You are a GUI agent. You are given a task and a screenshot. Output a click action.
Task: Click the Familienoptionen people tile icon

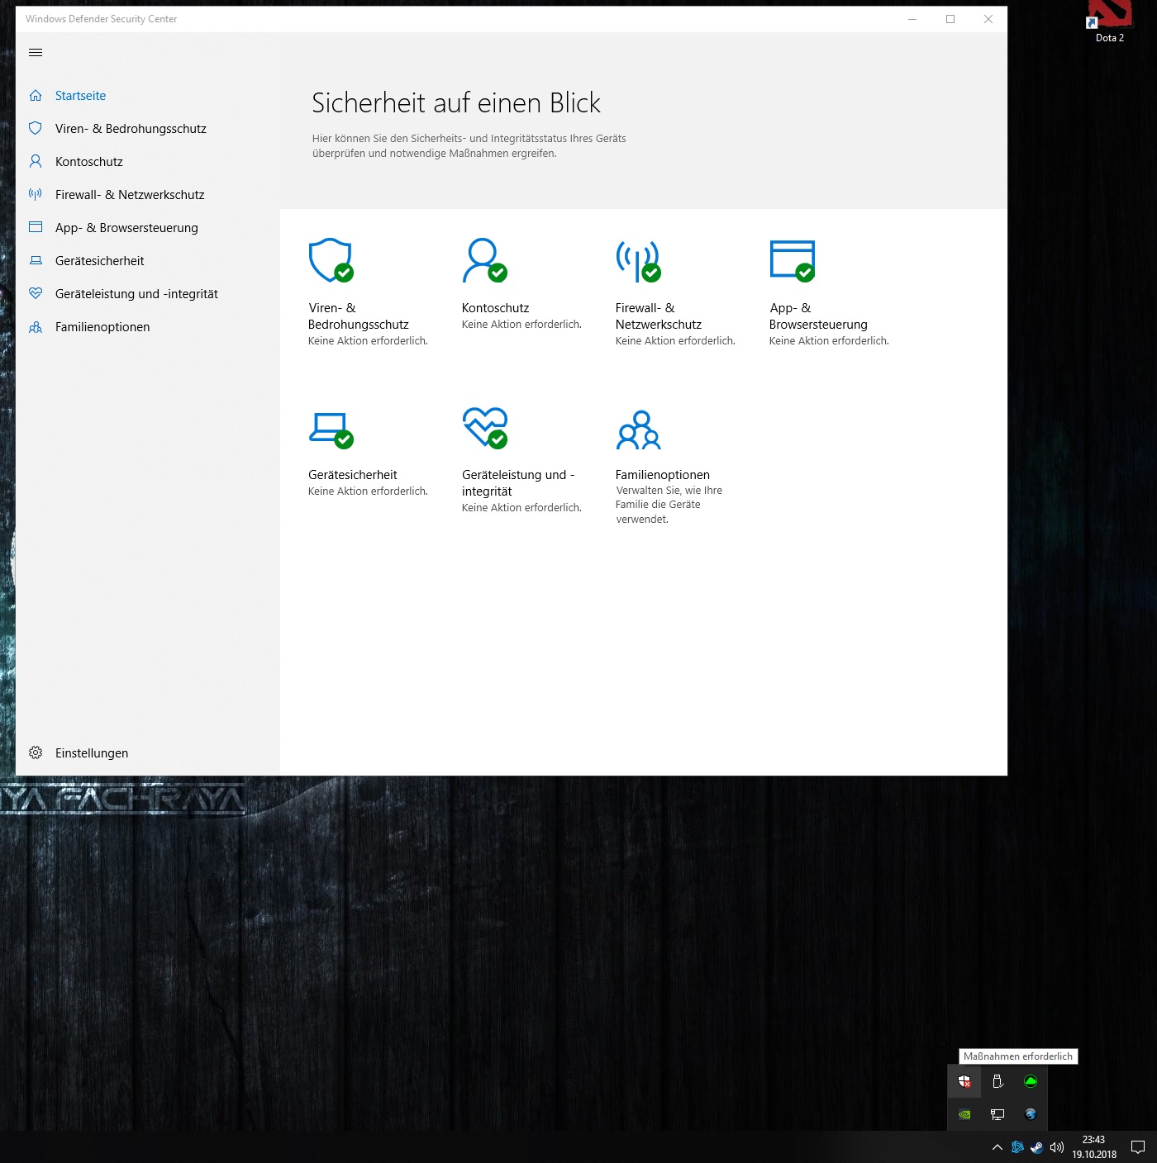point(638,430)
